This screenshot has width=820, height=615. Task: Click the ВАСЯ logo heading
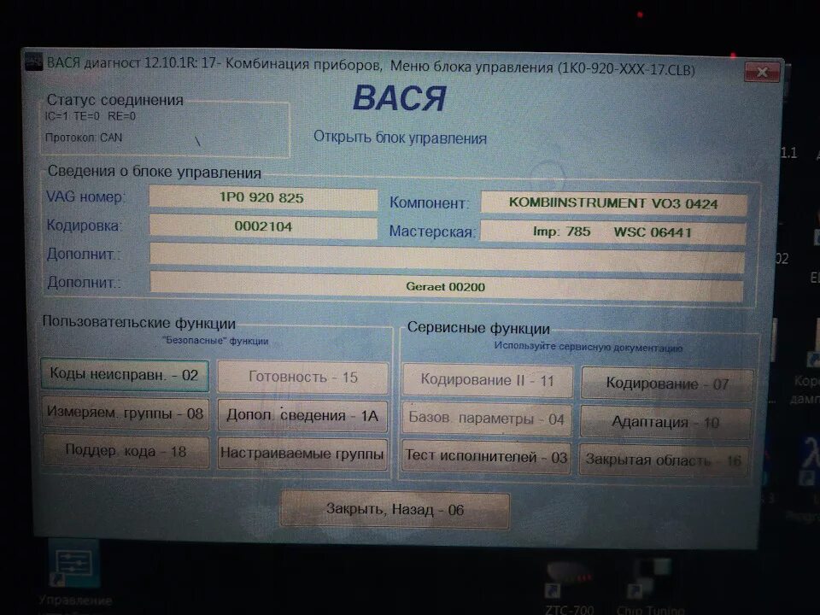pyautogui.click(x=400, y=97)
